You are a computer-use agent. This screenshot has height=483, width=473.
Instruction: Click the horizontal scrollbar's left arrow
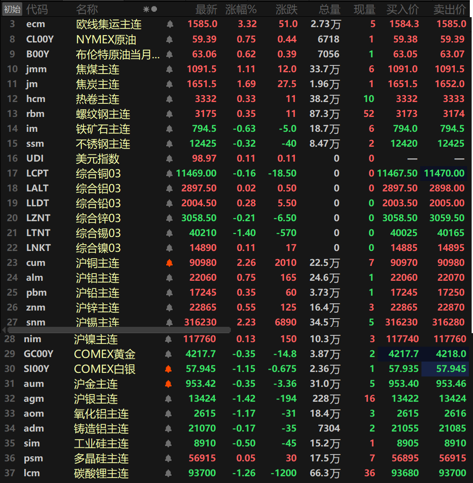tap(4, 330)
